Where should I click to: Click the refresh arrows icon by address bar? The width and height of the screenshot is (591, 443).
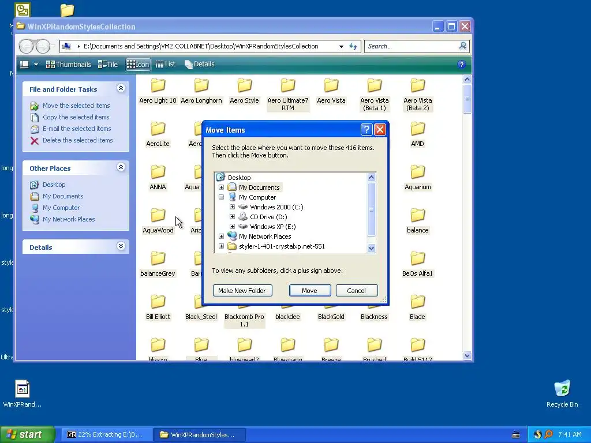(x=353, y=46)
